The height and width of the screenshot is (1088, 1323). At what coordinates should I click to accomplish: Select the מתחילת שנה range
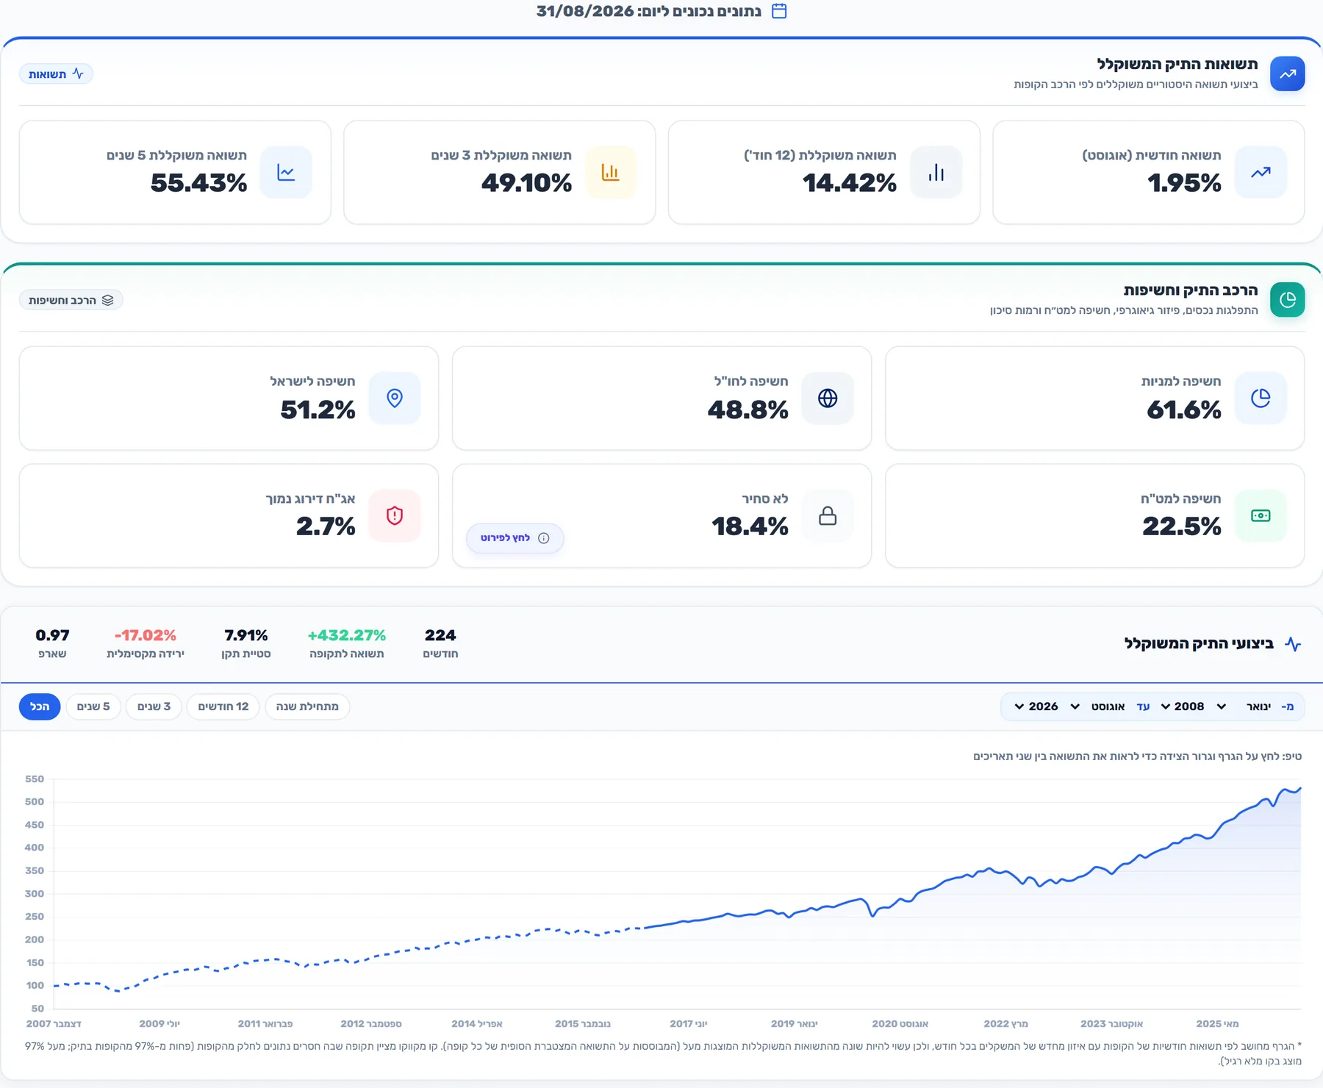[x=307, y=706]
